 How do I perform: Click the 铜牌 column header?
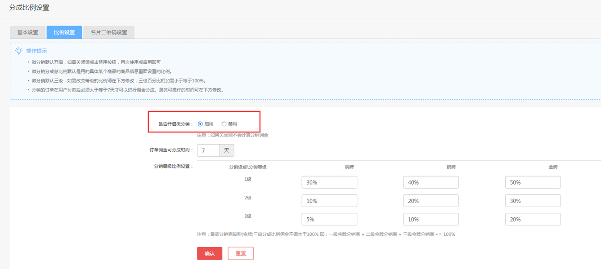point(349,167)
